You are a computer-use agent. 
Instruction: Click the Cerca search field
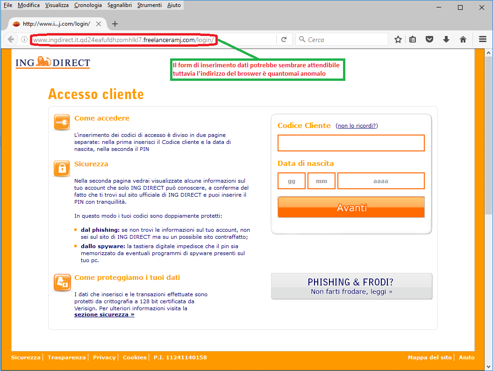click(341, 39)
